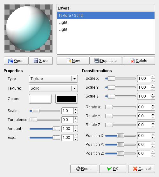The height and width of the screenshot is (177, 159).
Task: Click the Position Y value field
Action: (x=144, y=145)
